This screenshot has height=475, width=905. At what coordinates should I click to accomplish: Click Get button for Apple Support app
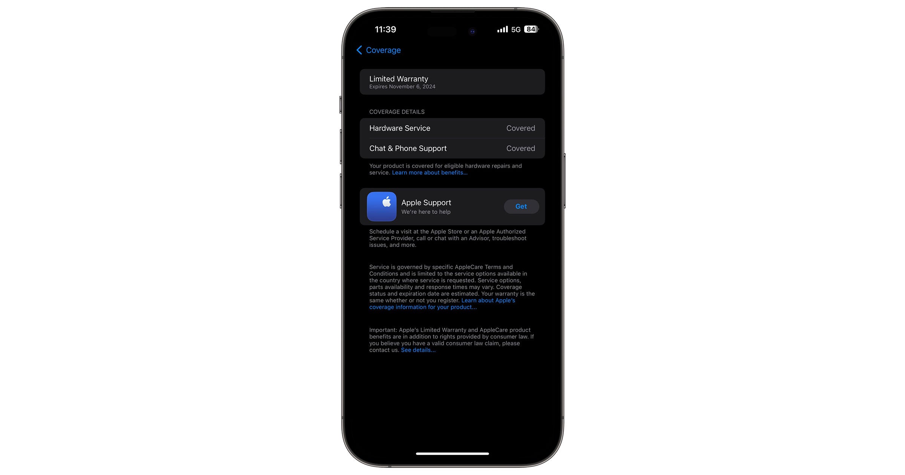click(521, 206)
